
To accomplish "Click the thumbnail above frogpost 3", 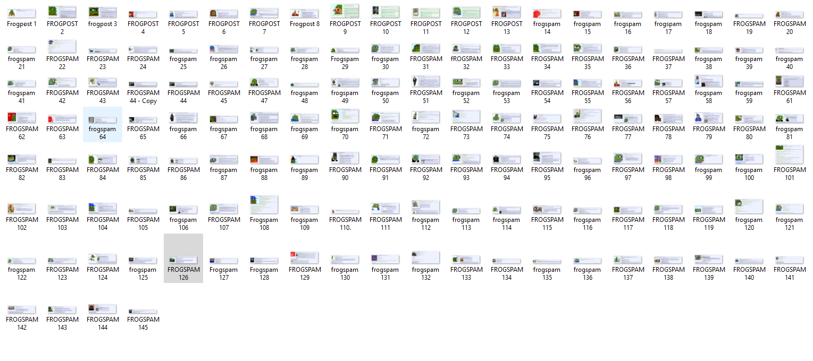I will (x=103, y=12).
